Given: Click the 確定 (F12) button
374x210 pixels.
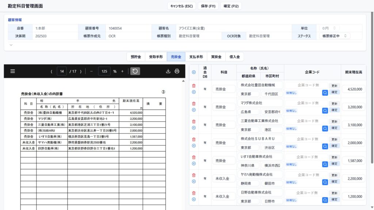Looking at the screenshot, I should pyautogui.click(x=231, y=6).
